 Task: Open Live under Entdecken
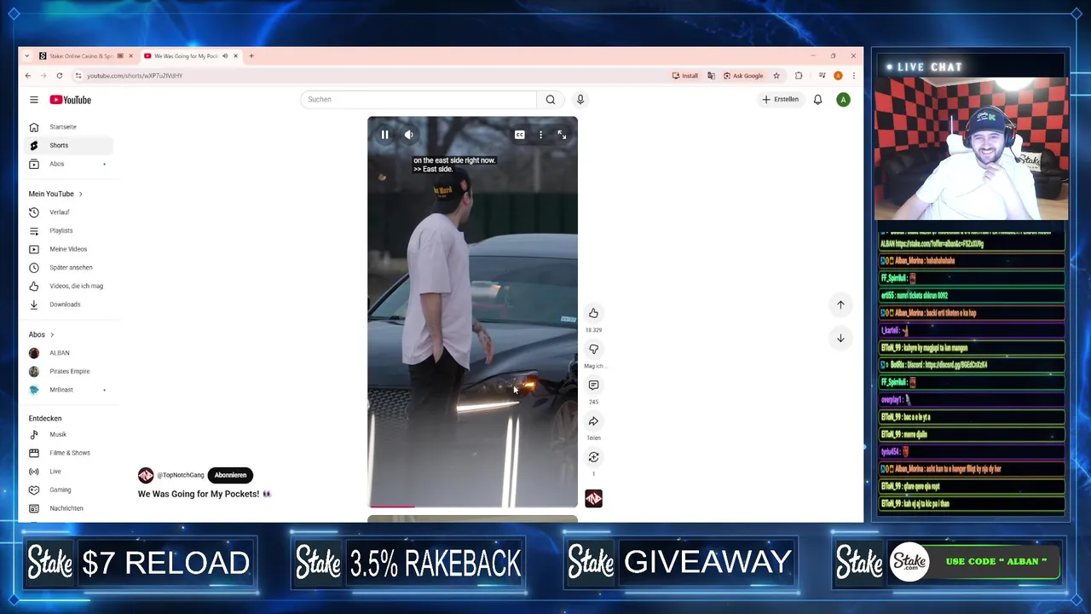tap(68, 472)
